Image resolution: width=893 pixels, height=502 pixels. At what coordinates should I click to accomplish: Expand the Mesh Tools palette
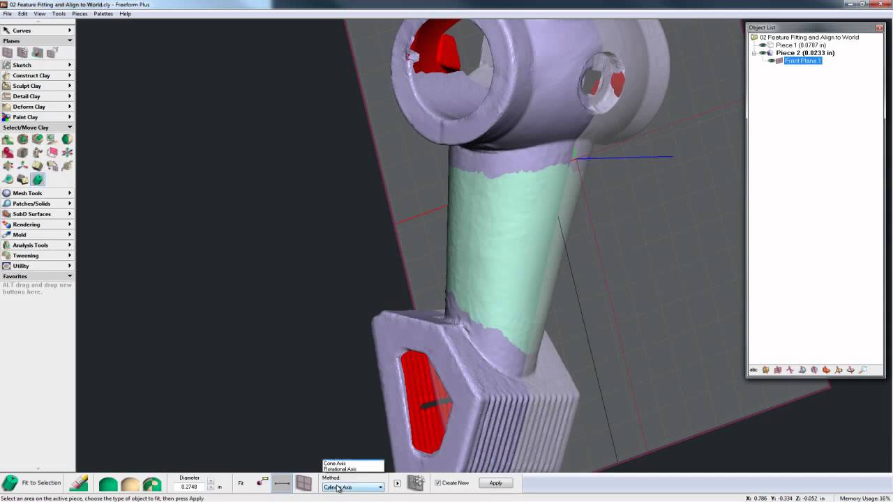[x=38, y=193]
